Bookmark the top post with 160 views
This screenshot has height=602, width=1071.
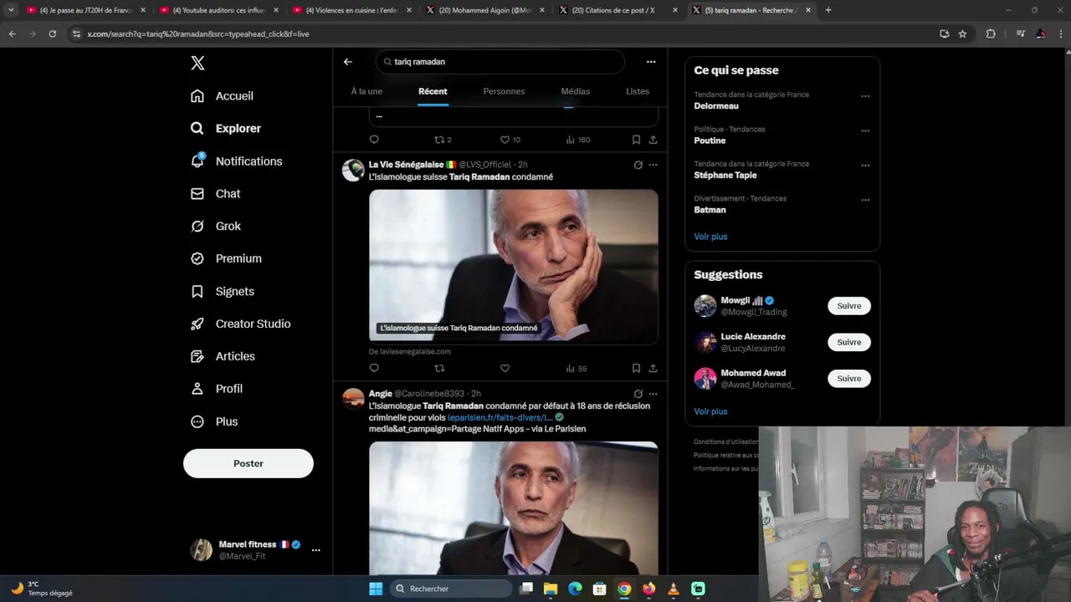coord(636,140)
